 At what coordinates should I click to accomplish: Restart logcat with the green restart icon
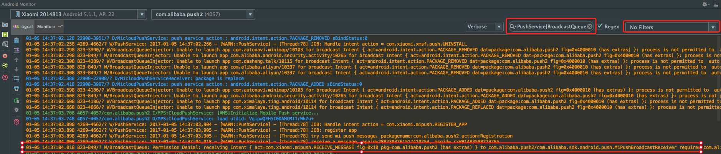[17, 100]
